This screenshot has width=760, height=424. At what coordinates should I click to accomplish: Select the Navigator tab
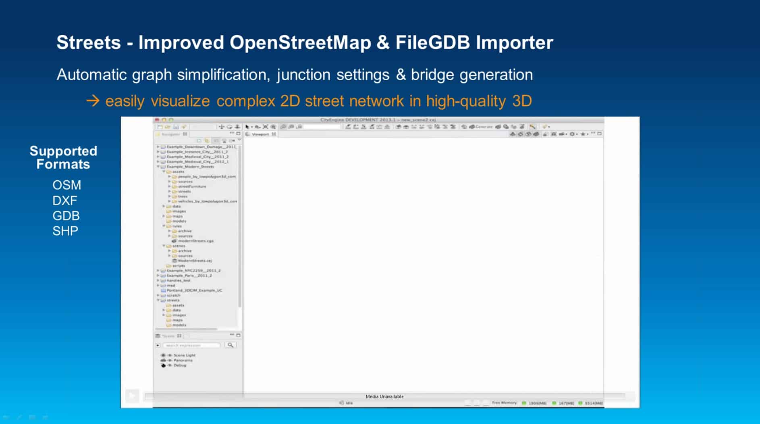click(x=170, y=134)
